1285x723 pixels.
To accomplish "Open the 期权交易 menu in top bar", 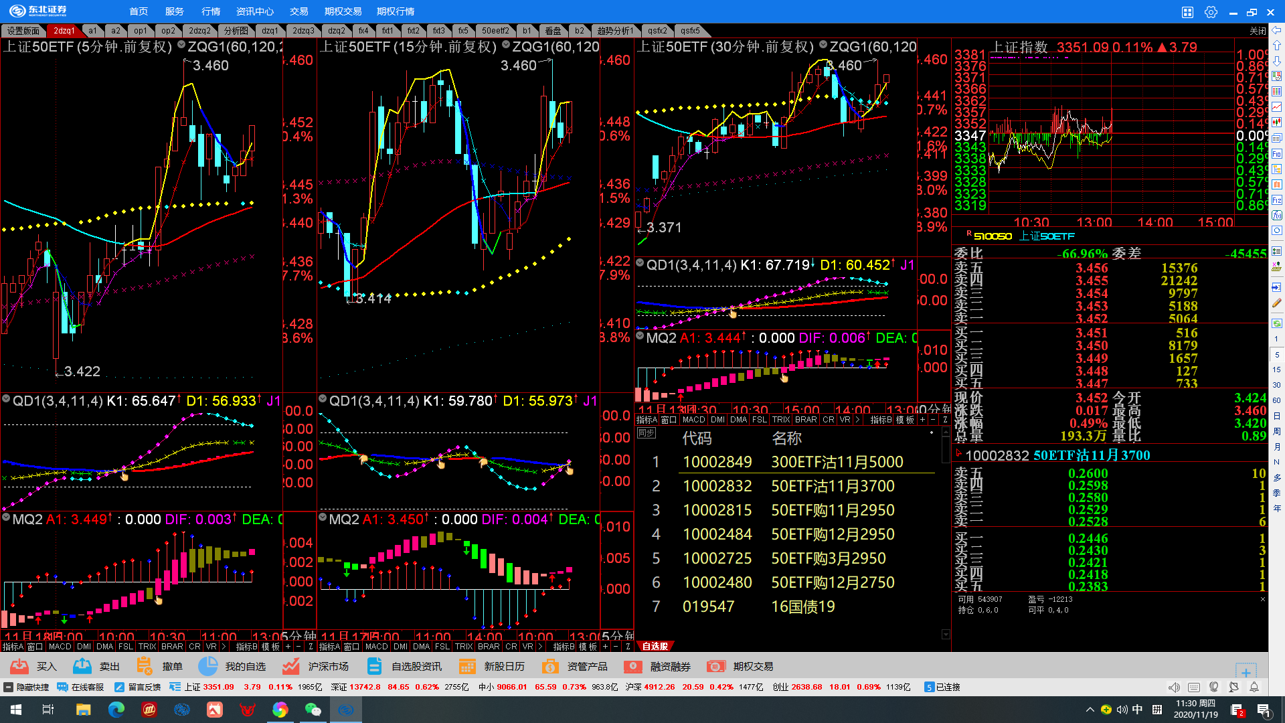I will tap(343, 11).
